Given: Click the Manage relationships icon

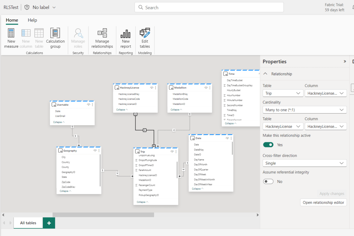Looking at the screenshot, I should coord(102,34).
